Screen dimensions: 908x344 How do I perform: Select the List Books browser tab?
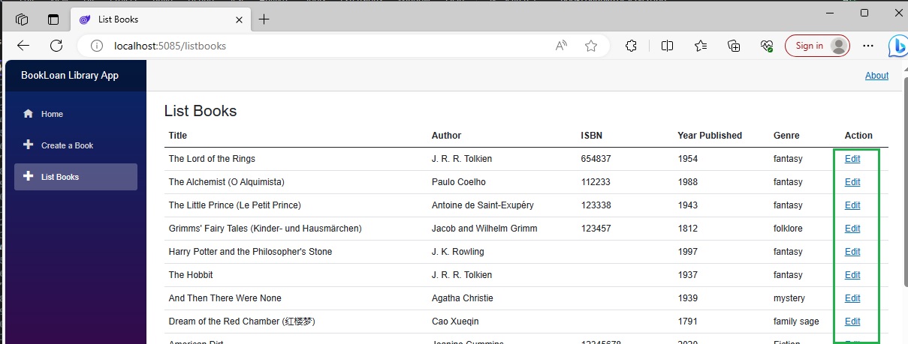pyautogui.click(x=159, y=19)
